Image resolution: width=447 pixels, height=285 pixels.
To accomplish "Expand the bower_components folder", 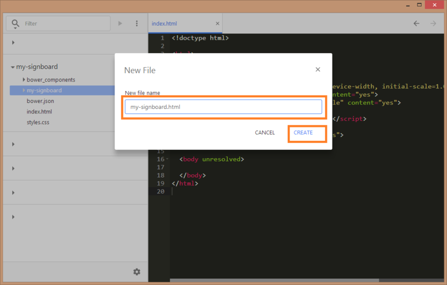I will (x=24, y=79).
